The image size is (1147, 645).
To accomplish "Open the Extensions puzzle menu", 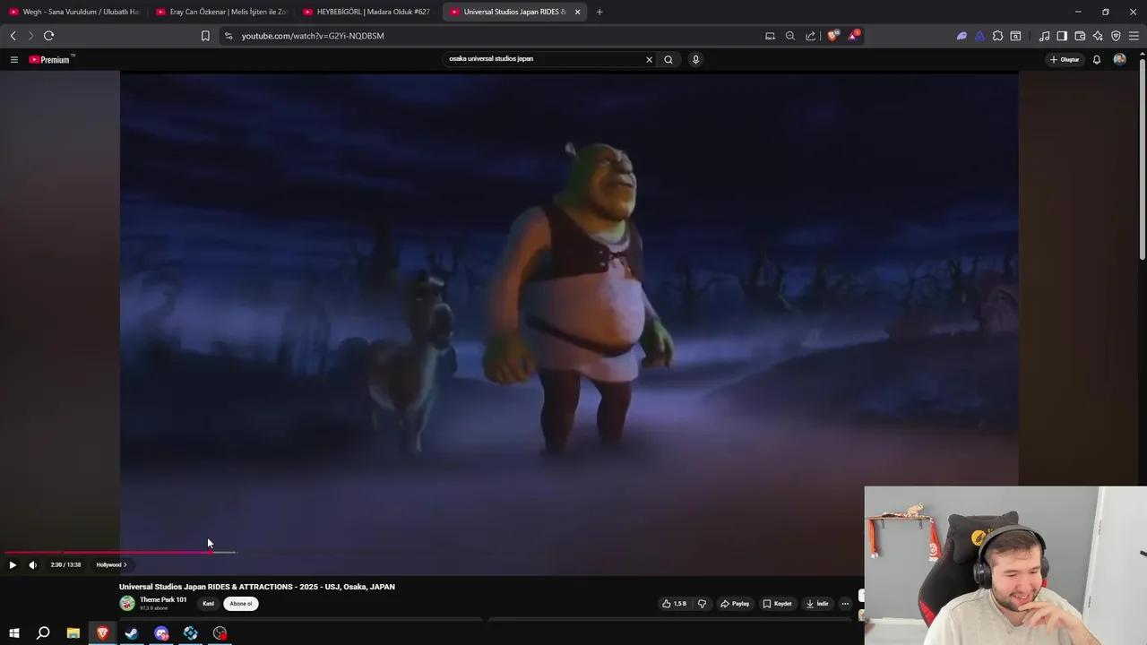I will [997, 36].
